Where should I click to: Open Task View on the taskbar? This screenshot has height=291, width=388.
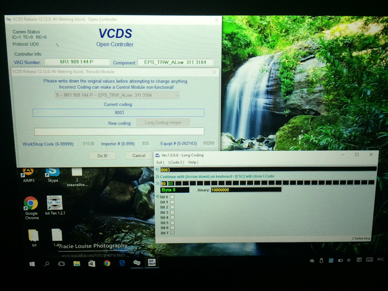(x=61, y=264)
